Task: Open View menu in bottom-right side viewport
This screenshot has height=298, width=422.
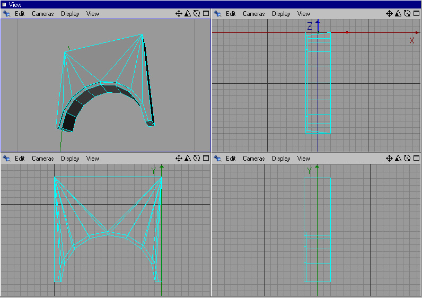Action: (x=303, y=159)
